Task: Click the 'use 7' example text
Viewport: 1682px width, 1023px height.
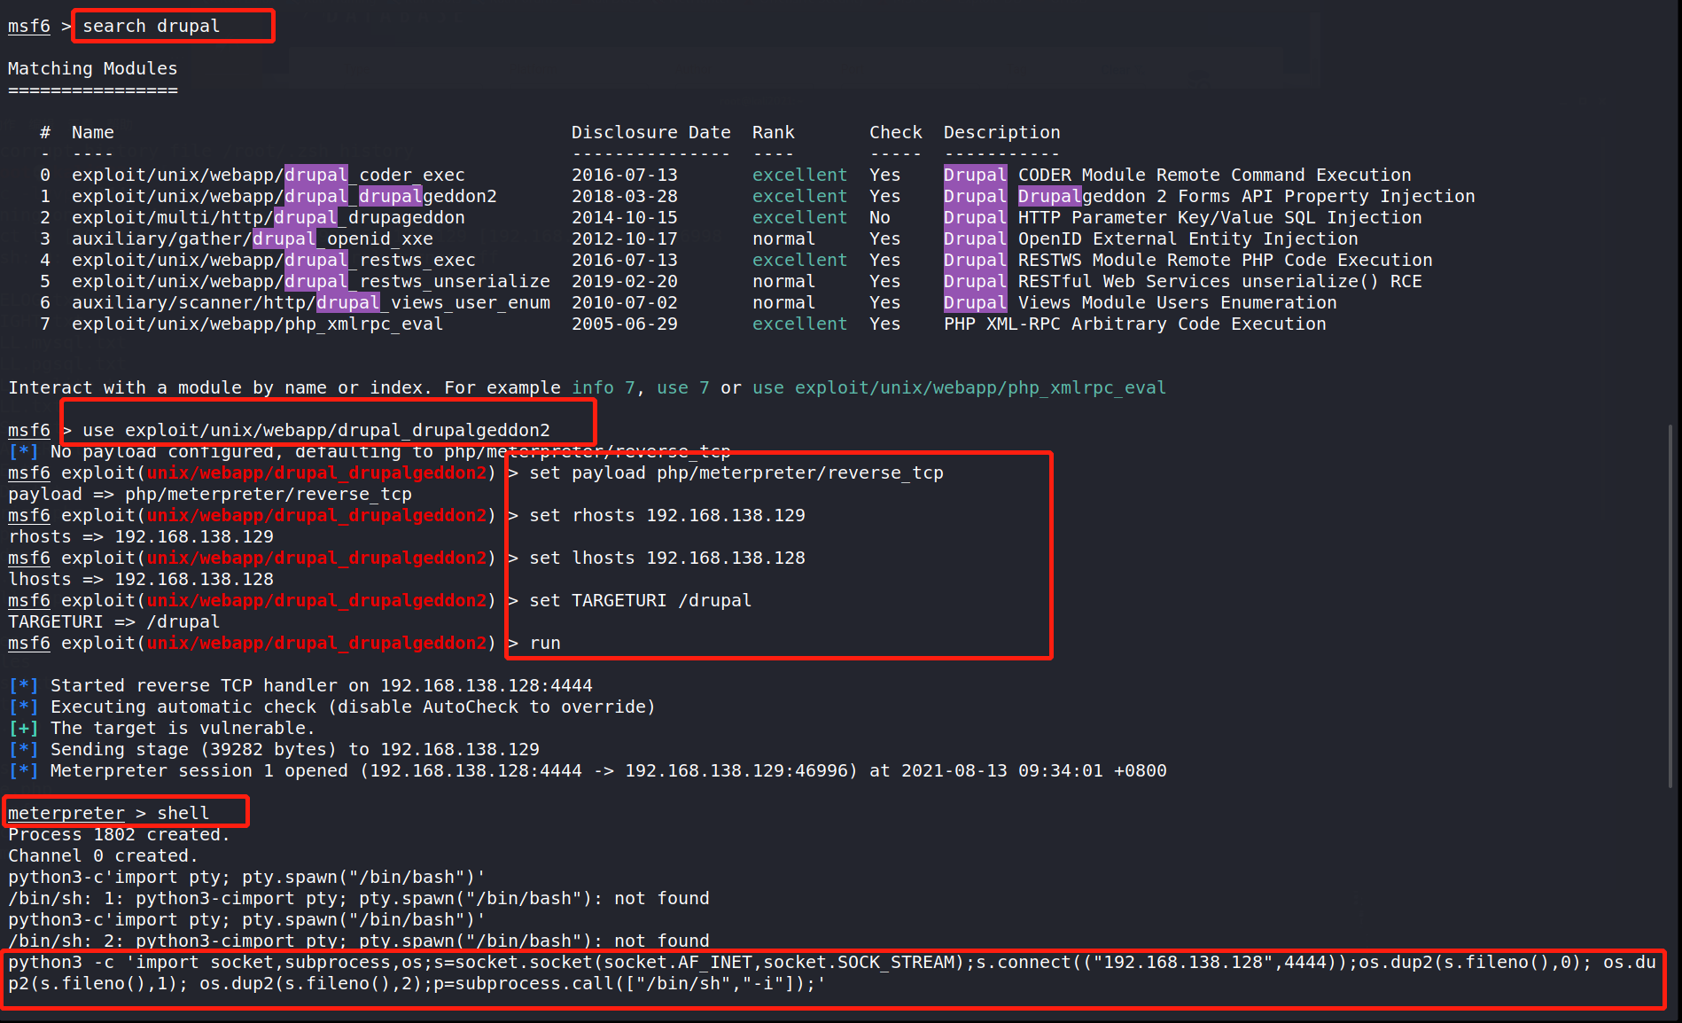Action: pyautogui.click(x=682, y=387)
